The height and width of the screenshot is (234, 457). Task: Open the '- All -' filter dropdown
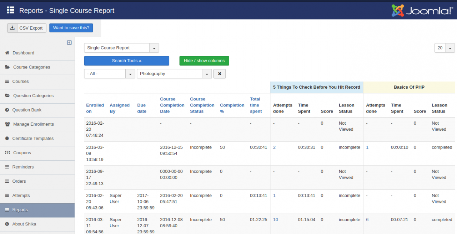[x=130, y=74]
